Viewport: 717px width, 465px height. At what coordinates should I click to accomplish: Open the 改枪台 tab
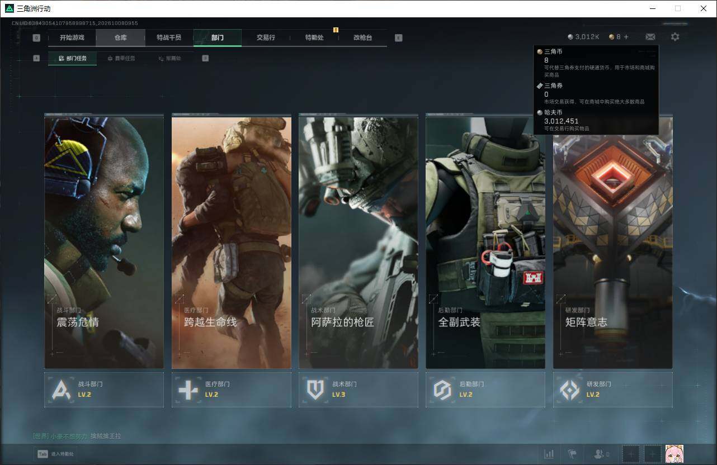tap(362, 37)
